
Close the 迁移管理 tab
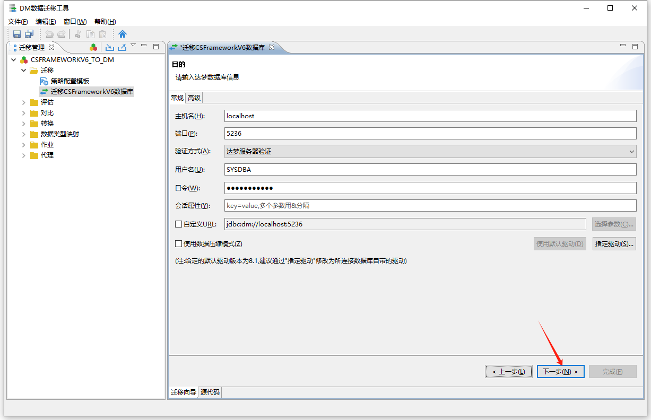51,47
